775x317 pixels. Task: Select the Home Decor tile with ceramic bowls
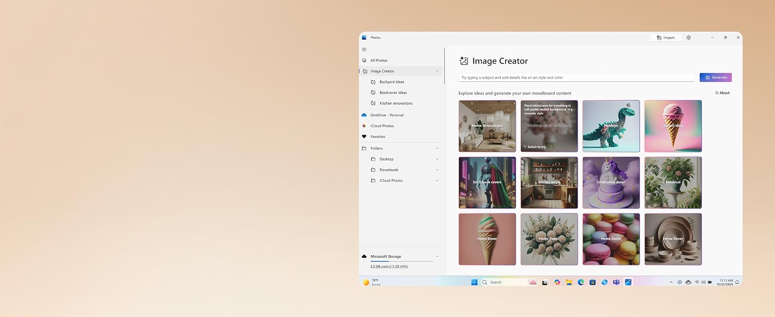point(673,239)
